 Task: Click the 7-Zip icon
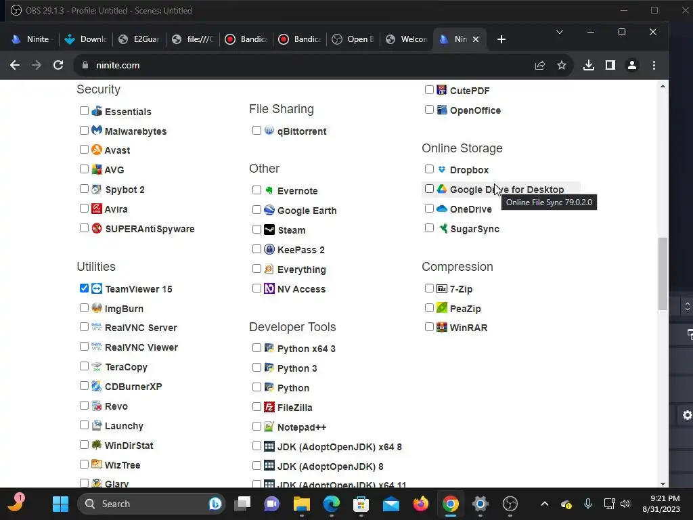tap(442, 288)
